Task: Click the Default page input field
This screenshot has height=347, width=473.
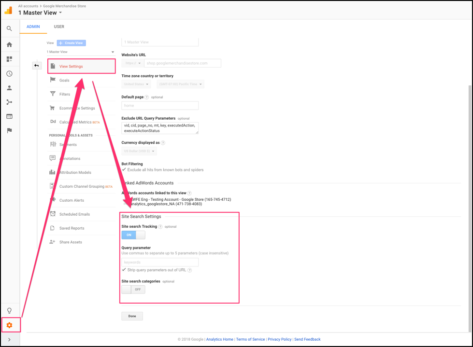Action: click(160, 105)
